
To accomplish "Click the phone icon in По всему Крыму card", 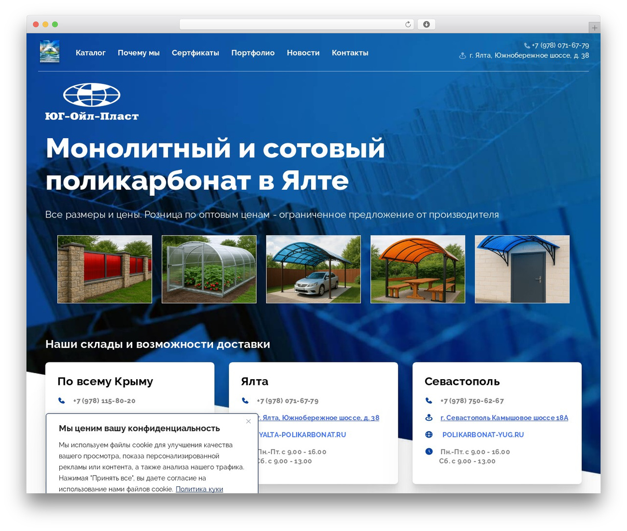I will [62, 401].
